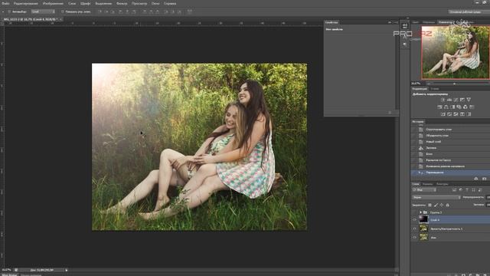The height and width of the screenshot is (276, 490).
Task: Open the Слои (Layer) menu
Action: click(72, 3)
